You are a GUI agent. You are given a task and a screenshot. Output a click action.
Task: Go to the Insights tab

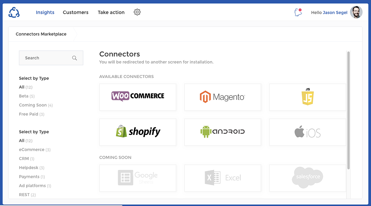(45, 12)
